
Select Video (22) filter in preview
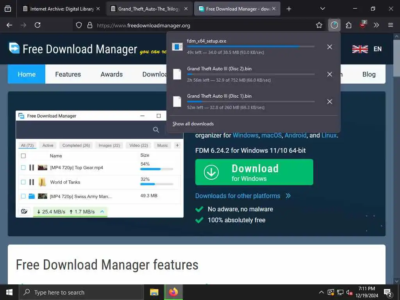139,145
